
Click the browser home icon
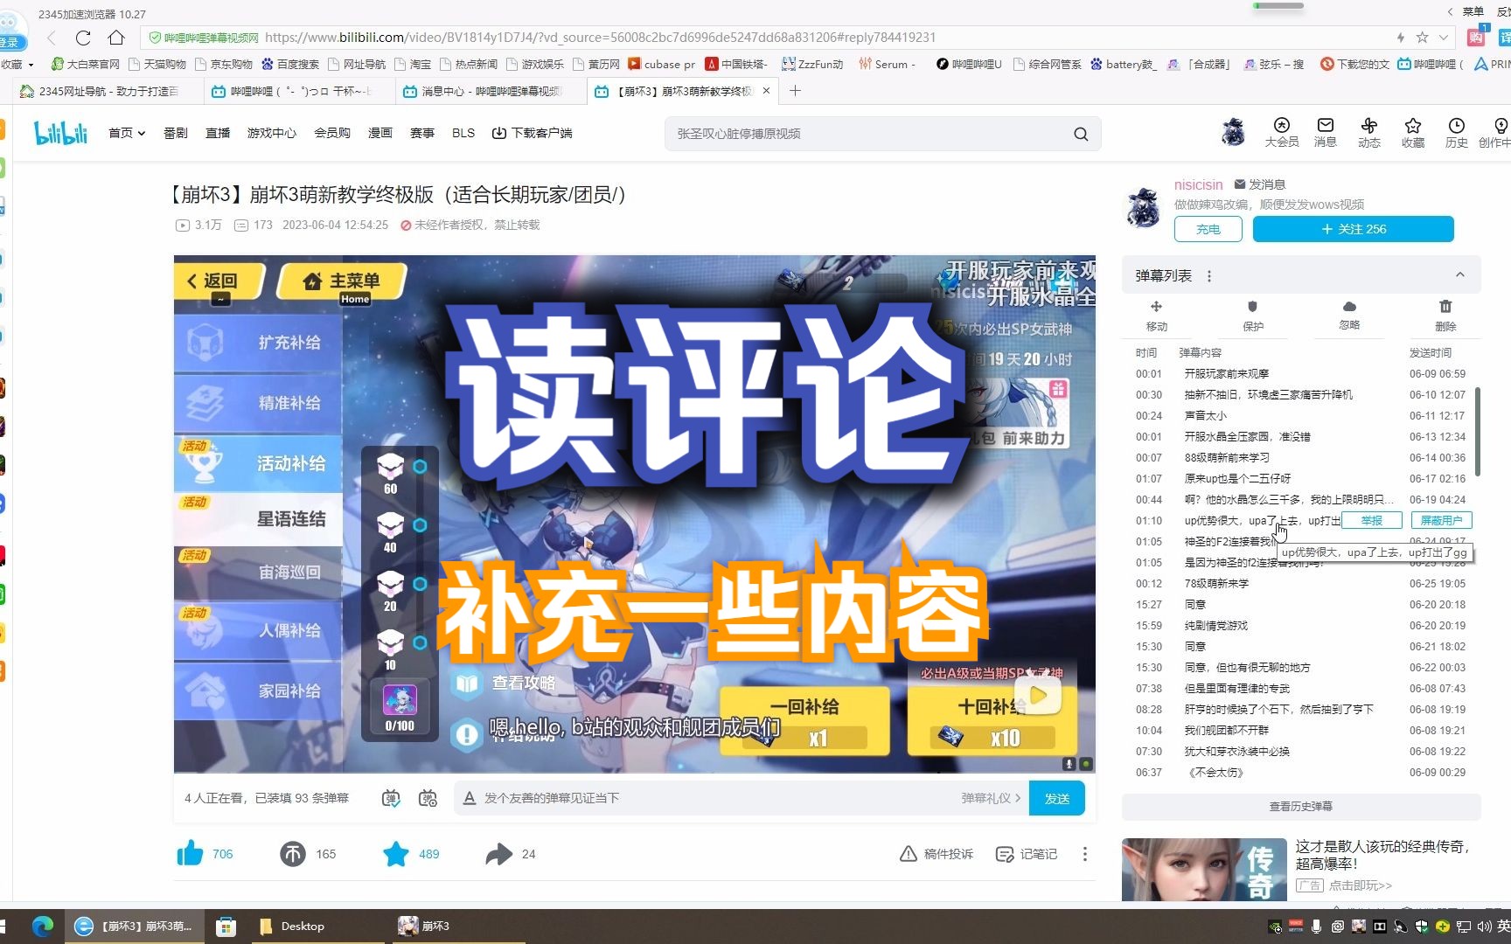coord(116,38)
